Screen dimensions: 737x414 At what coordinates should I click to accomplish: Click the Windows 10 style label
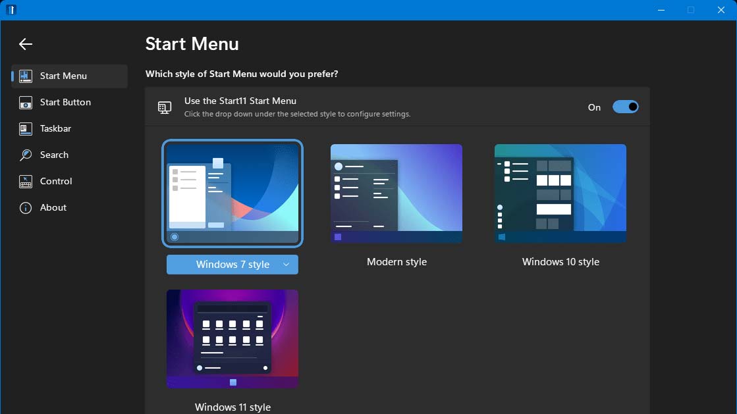[560, 262]
